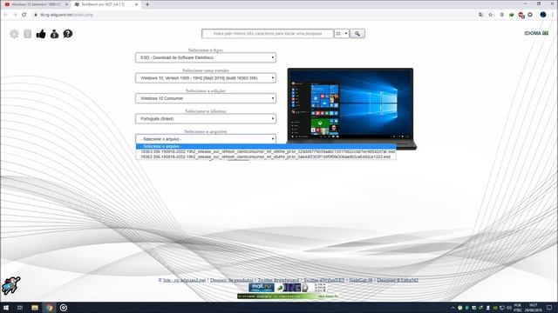Open the Twitter @rgadguard footer link
The image size is (558, 313).
pyautogui.click(x=278, y=280)
